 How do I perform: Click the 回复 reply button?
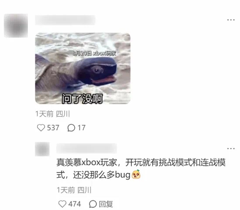point(106,204)
